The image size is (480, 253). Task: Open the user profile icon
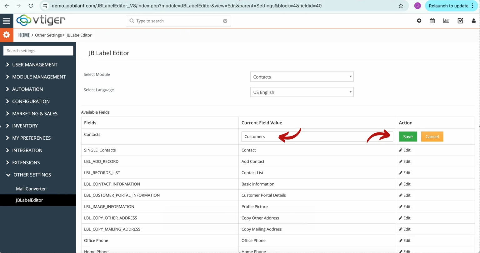(x=473, y=21)
